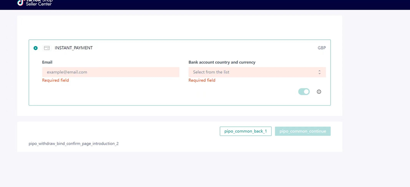Click pipo_withdraw_bind_confirm_page_introduction_2 text
410x187 pixels.
(74, 143)
